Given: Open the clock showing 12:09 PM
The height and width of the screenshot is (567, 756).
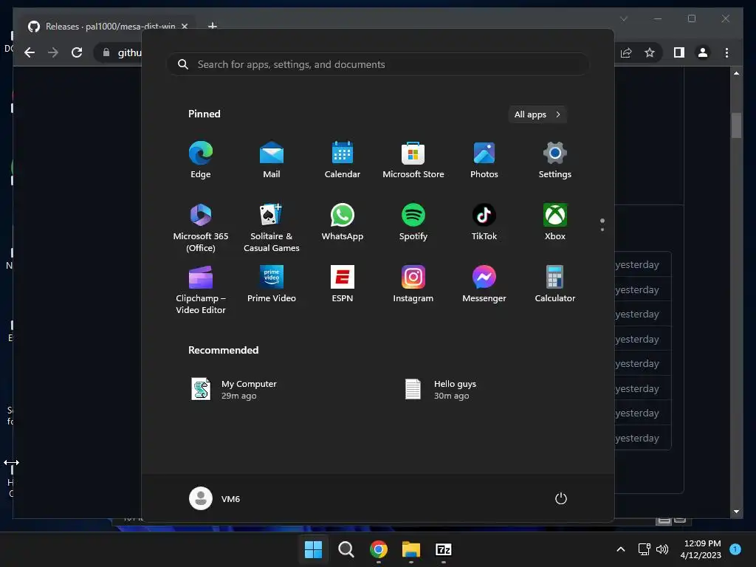Looking at the screenshot, I should (x=701, y=549).
